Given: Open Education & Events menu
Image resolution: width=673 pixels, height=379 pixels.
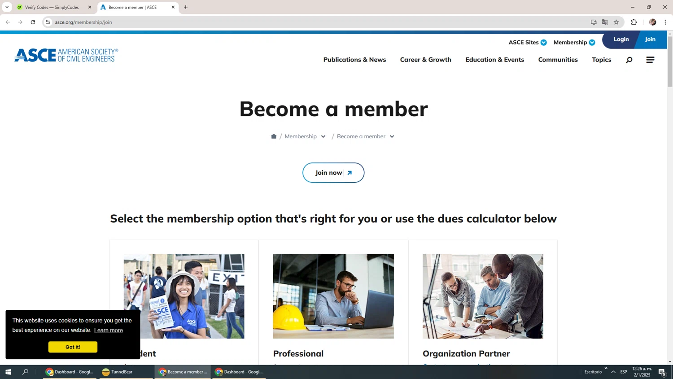Looking at the screenshot, I should (494, 60).
